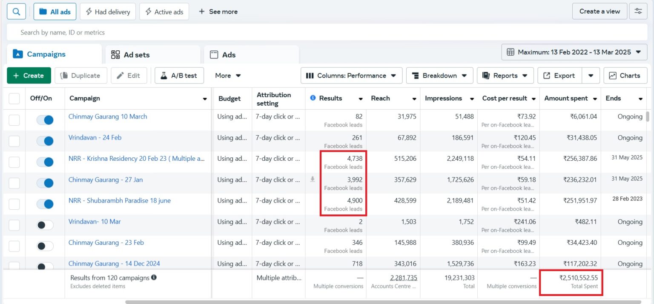Turn off Chinmay Gaurang 10 March campaign toggle
The width and height of the screenshot is (654, 304).
(x=45, y=120)
